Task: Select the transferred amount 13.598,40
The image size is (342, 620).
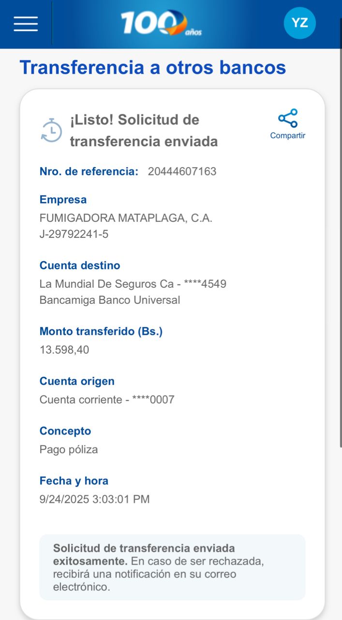Action: (x=64, y=350)
